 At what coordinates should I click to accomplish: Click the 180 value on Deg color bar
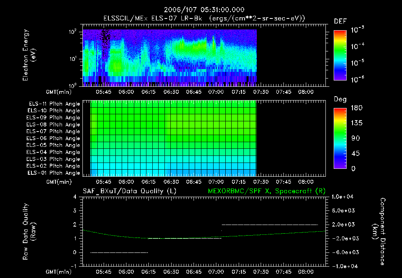pyautogui.click(x=356, y=108)
